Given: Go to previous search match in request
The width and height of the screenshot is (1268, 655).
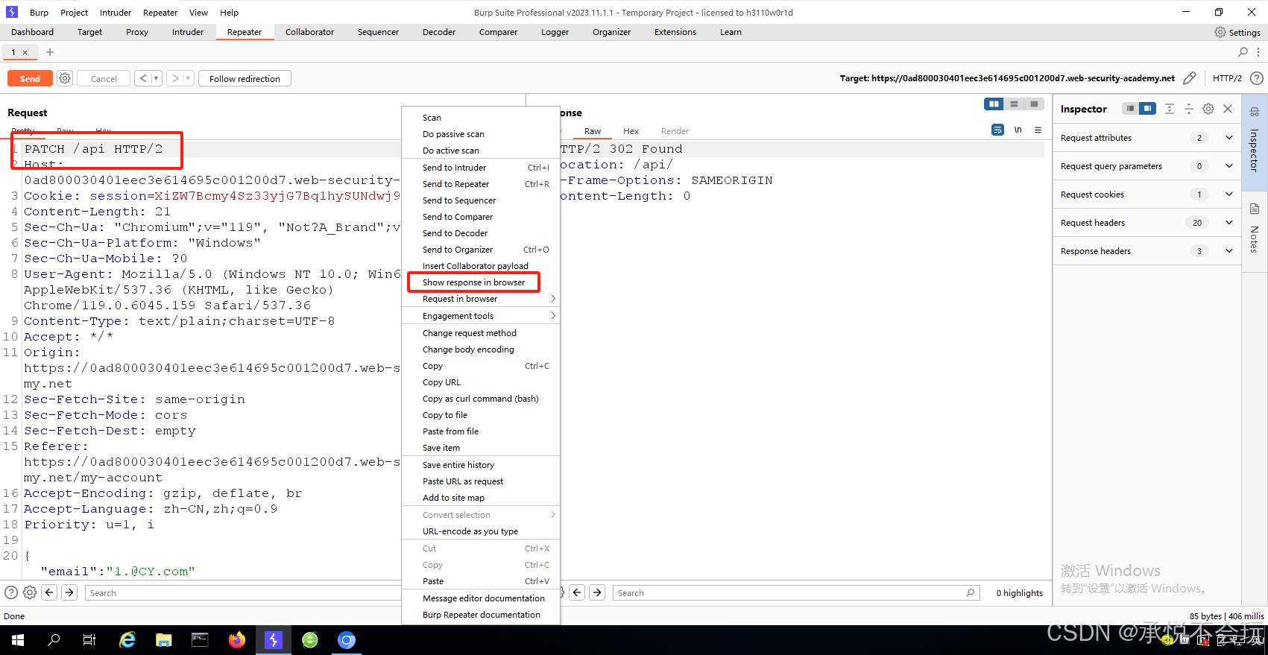Looking at the screenshot, I should click(49, 592).
